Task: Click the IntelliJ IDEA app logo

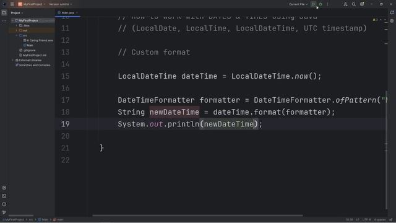Action: 4,4
